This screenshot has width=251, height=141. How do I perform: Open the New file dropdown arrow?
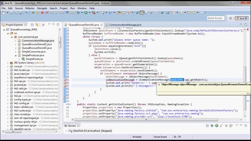[x=7, y=13]
